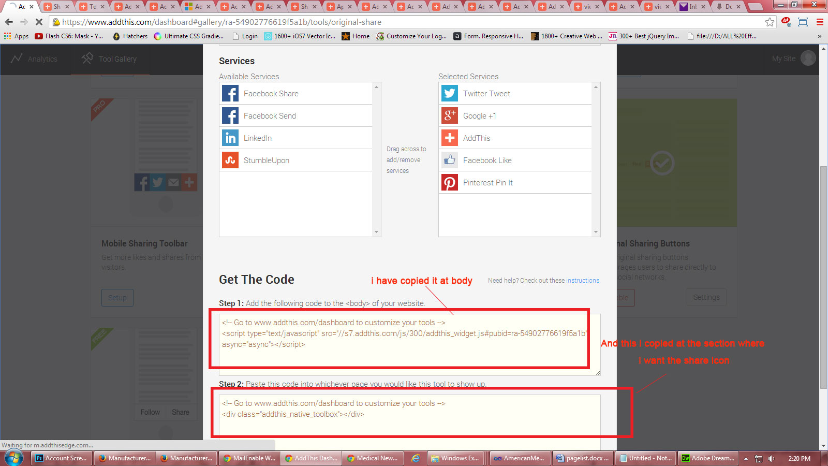Open the 300+ Best jQuery Im... bookmark
Image resolution: width=828 pixels, height=466 pixels.
coord(644,36)
